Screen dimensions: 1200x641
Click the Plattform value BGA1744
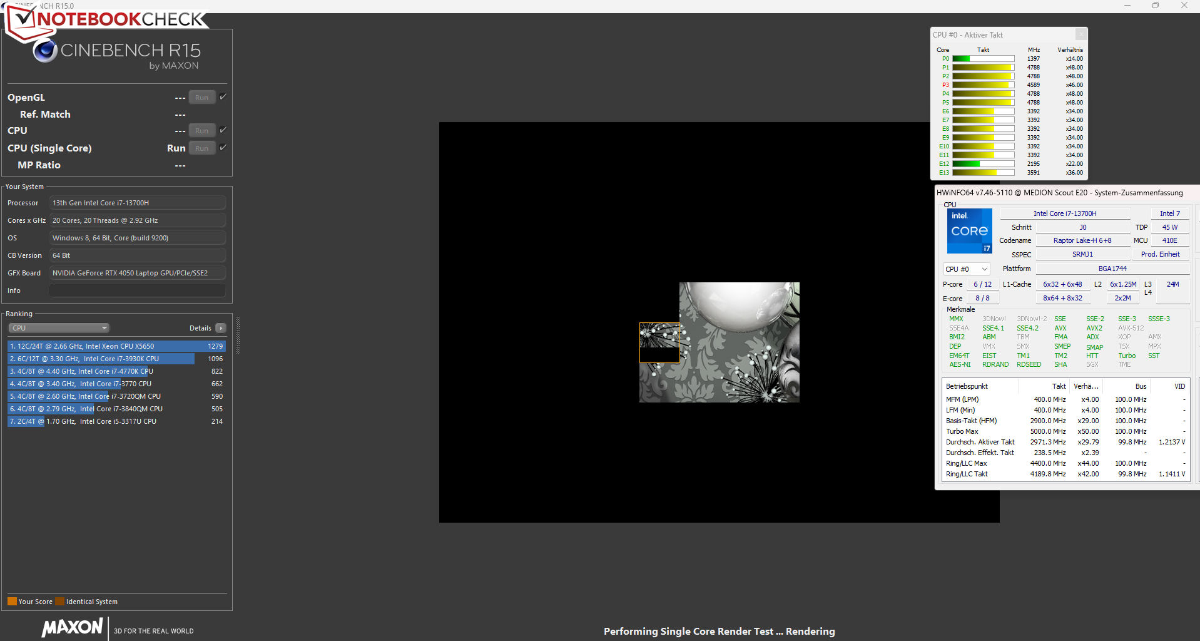(x=1112, y=269)
